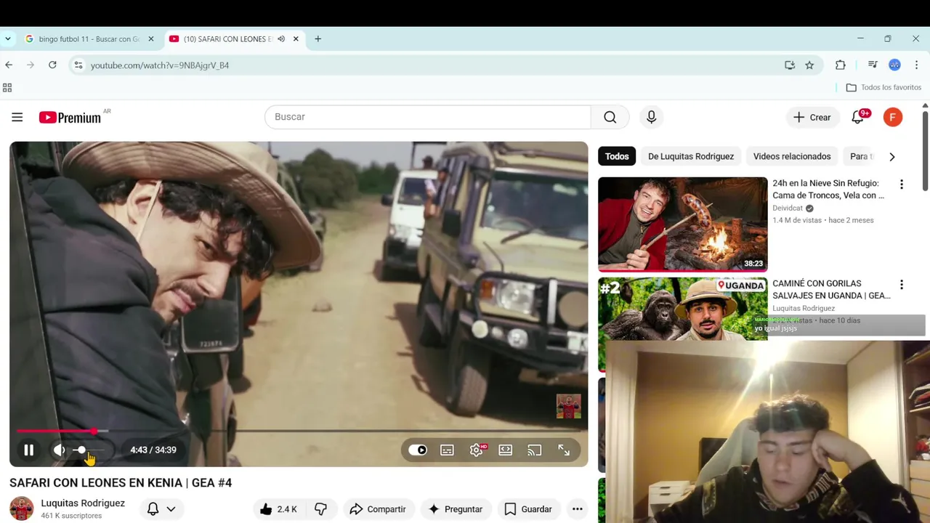Click the channel watermark in the video
930x523 pixels.
point(569,406)
